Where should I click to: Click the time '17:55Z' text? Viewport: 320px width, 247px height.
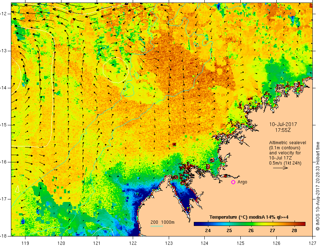[283, 130]
